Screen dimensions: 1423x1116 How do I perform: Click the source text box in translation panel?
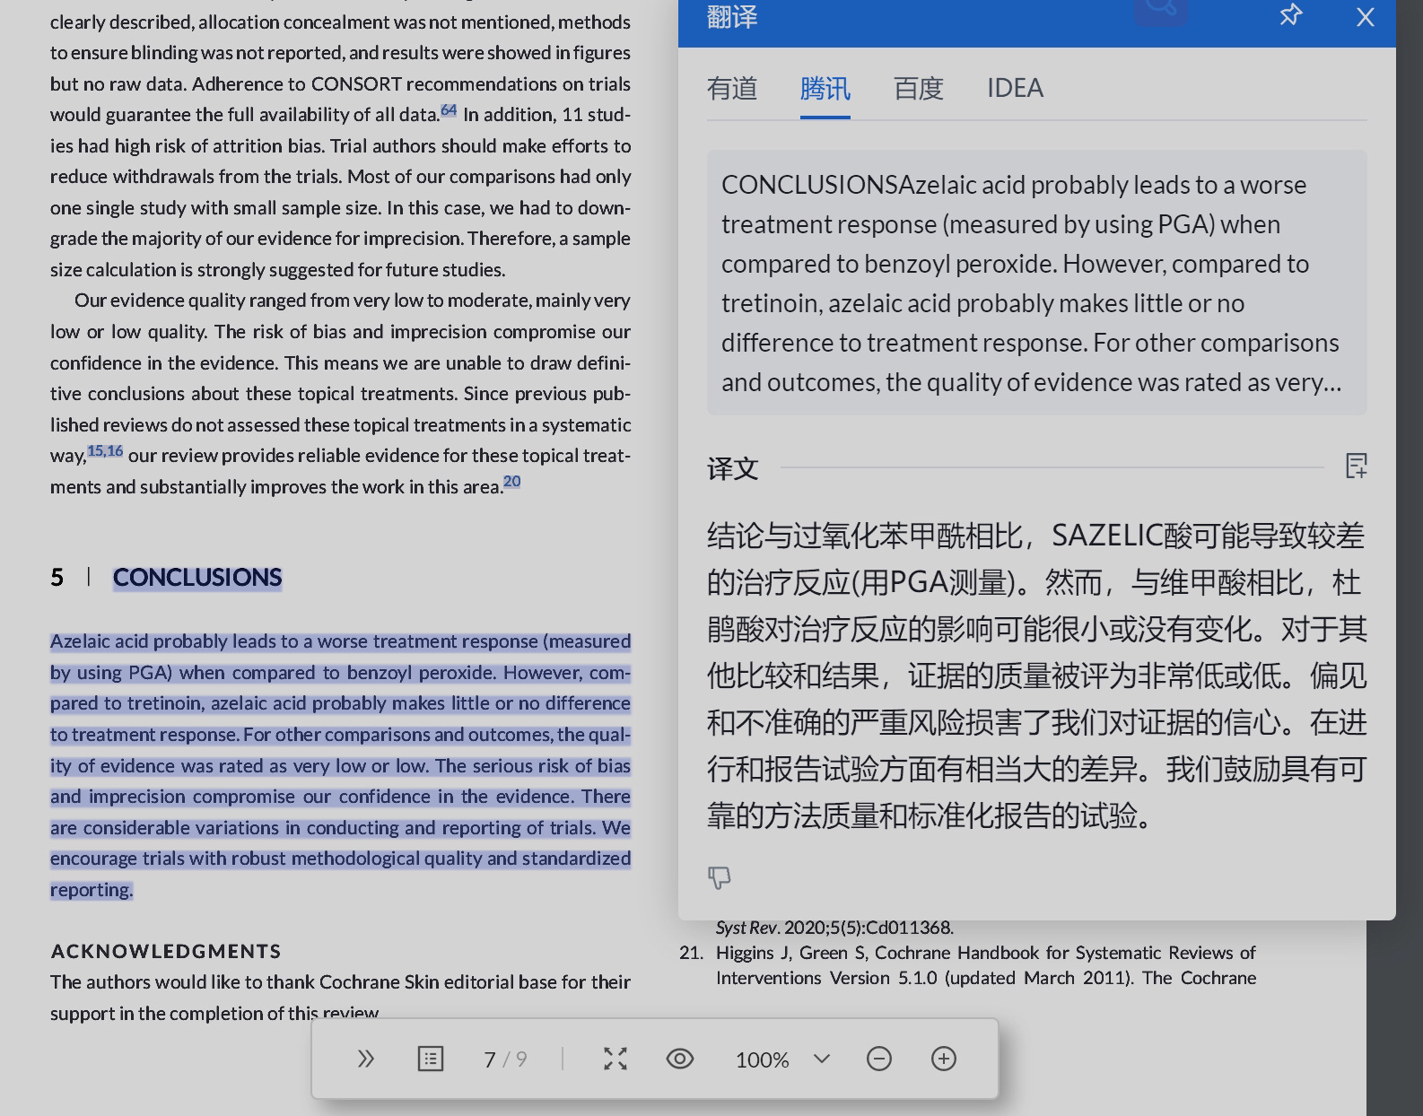(x=1036, y=283)
